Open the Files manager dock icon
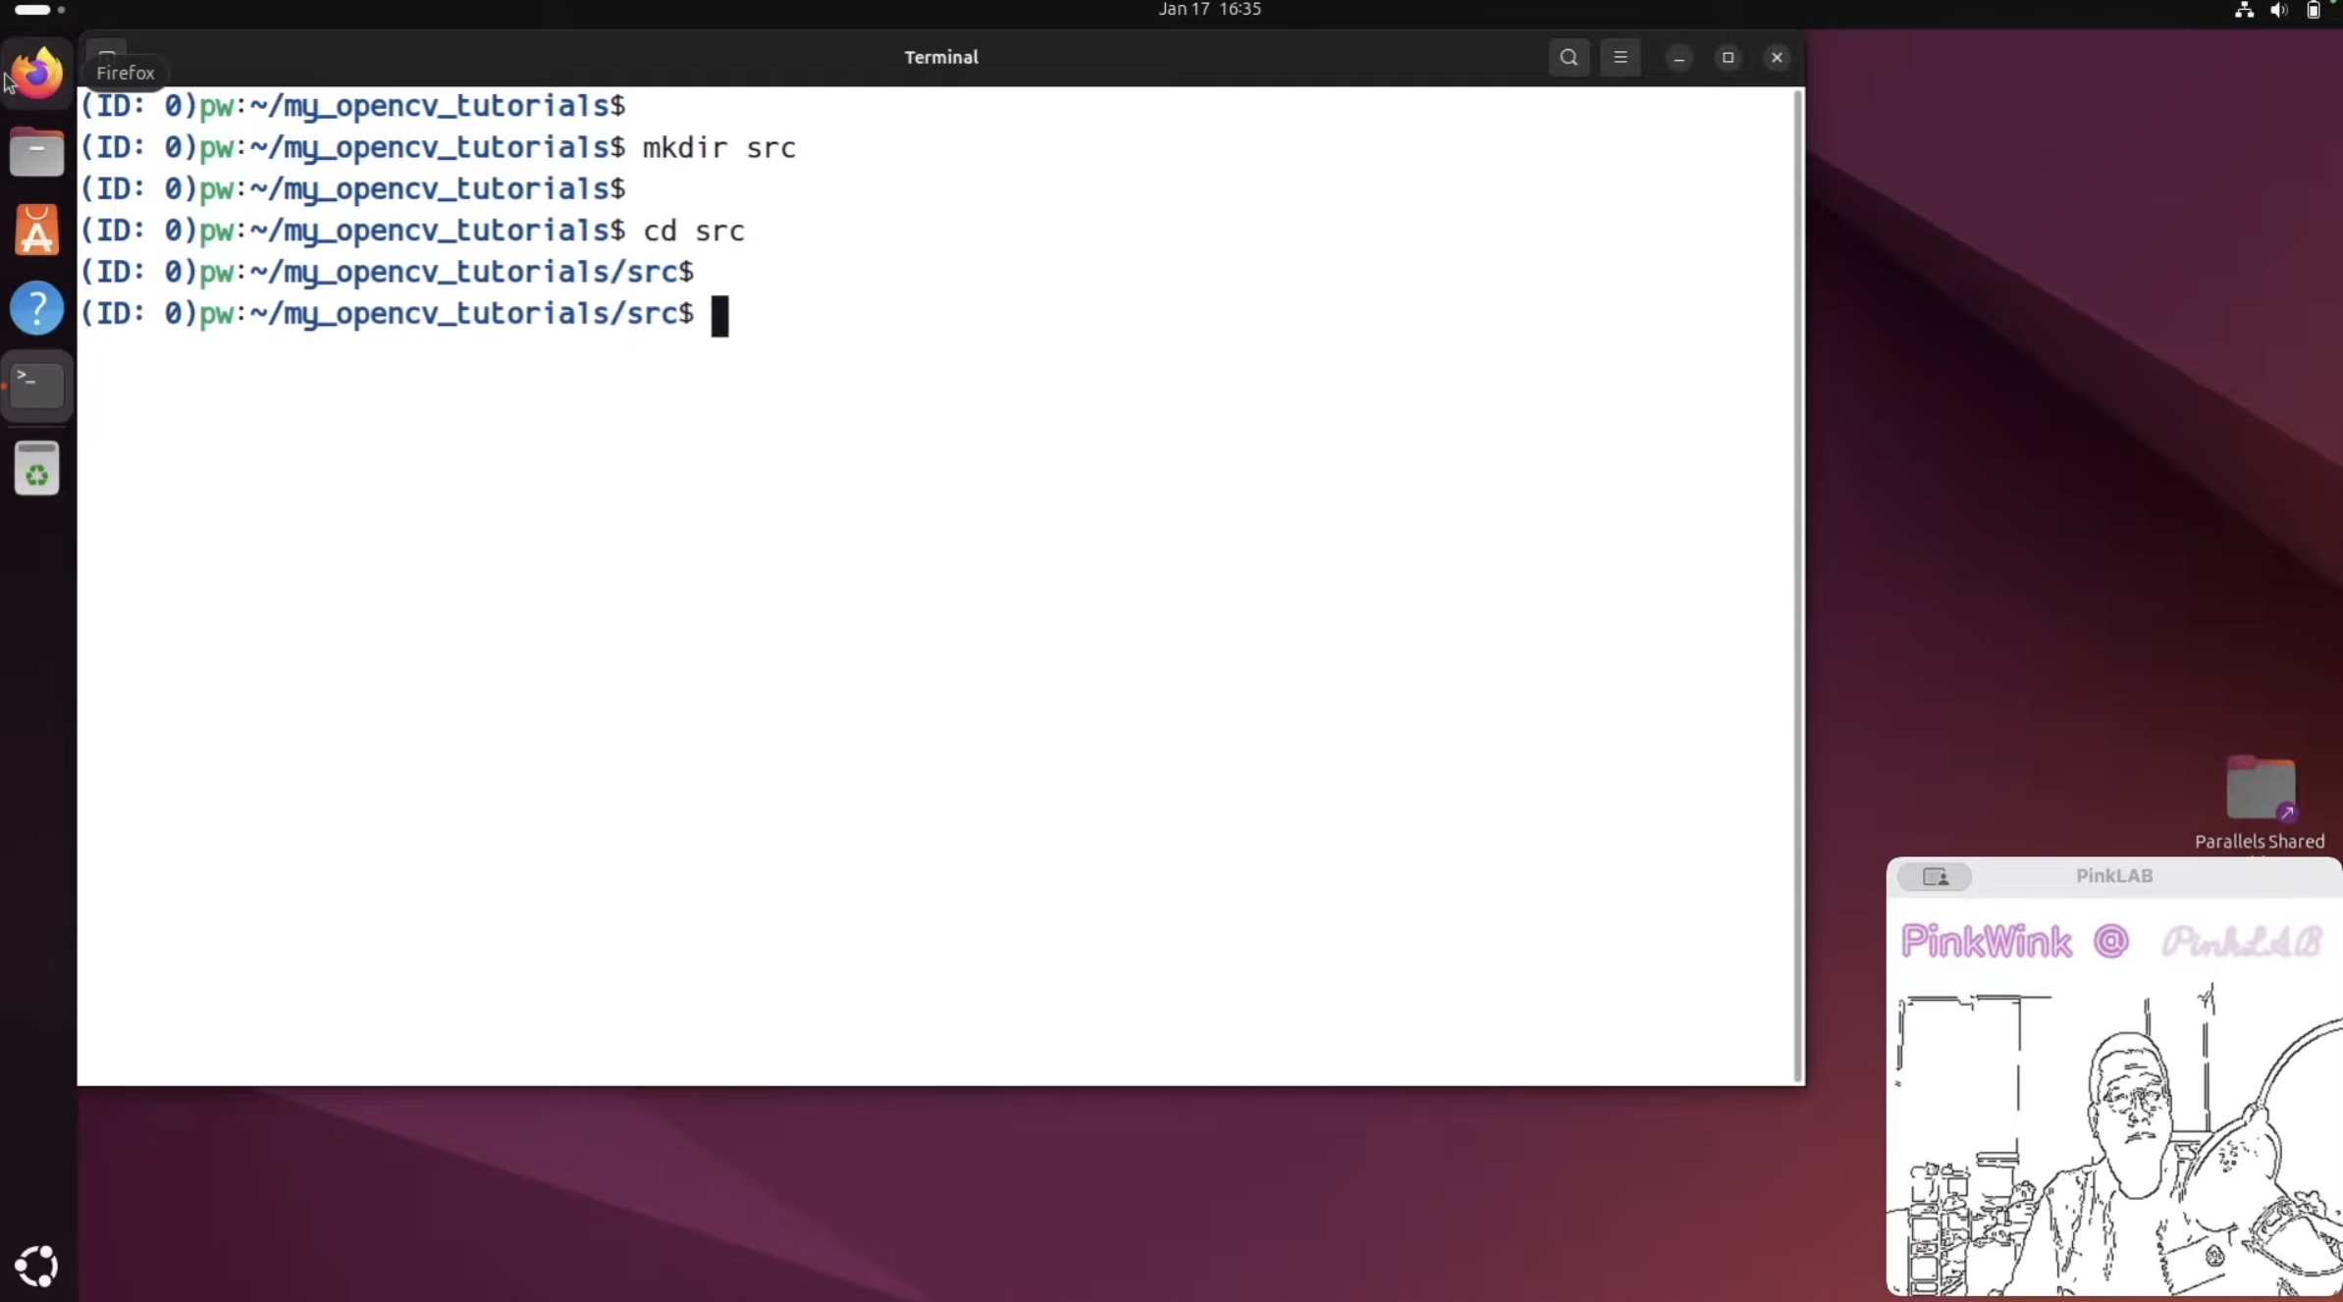2343x1302 pixels. 36,153
